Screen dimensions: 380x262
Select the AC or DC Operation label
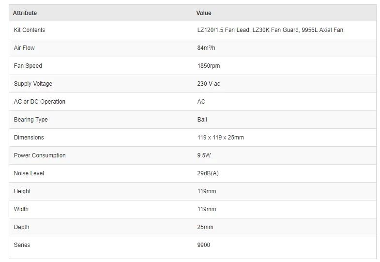[40, 102]
